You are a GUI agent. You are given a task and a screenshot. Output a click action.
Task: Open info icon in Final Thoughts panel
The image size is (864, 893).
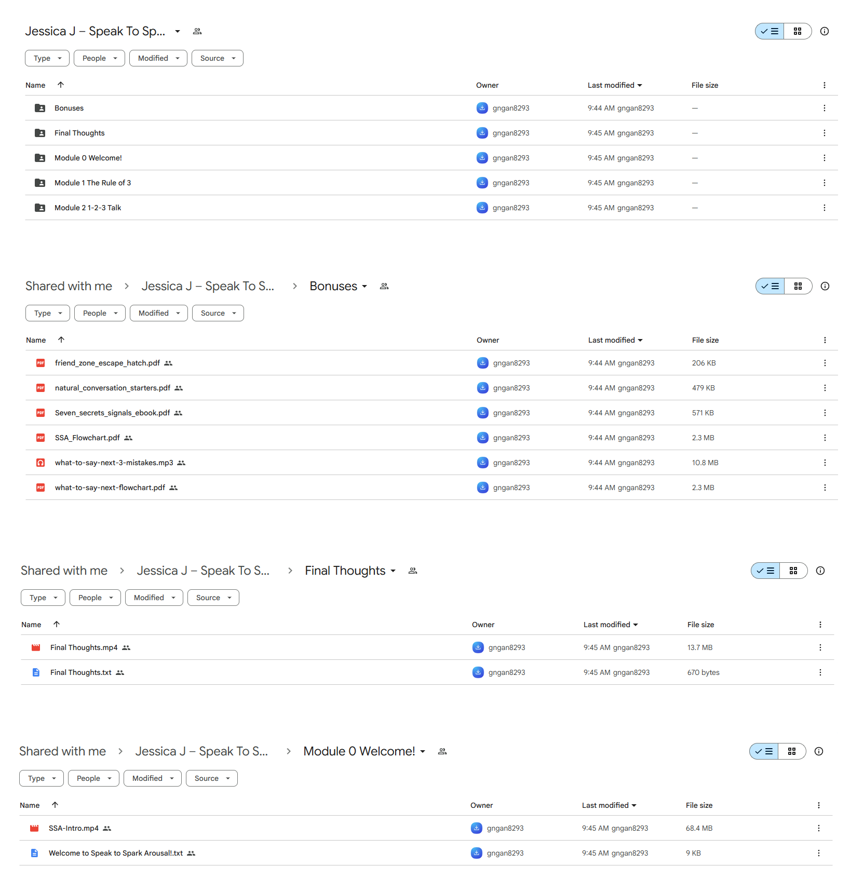point(820,571)
